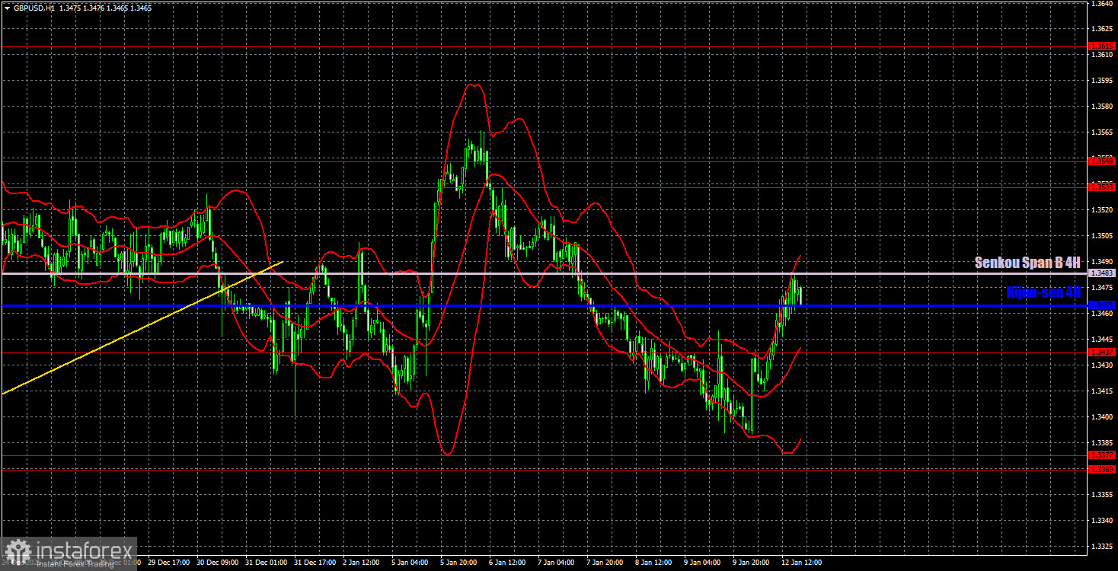Select the 1.3483 white price marker
The width and height of the screenshot is (1118, 571).
[x=1101, y=271]
